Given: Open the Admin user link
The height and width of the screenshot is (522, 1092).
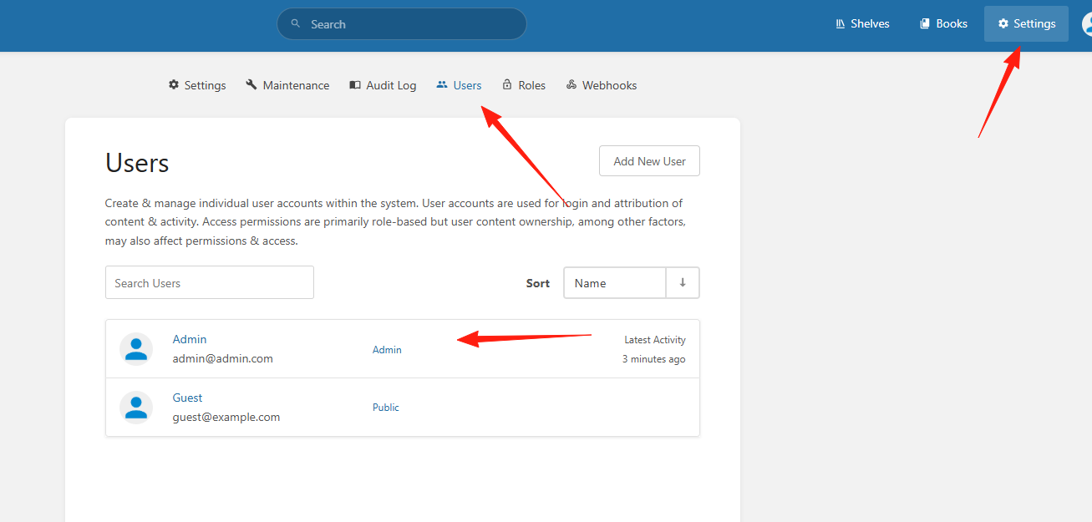Looking at the screenshot, I should pos(190,339).
